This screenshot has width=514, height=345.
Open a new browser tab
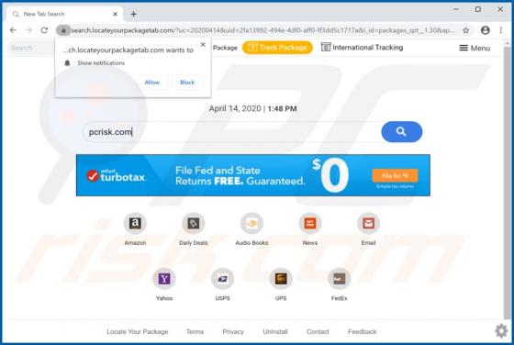(x=133, y=14)
